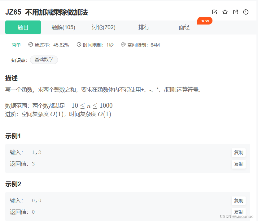Go to the 面经 tab
258x221 pixels.
[184, 27]
